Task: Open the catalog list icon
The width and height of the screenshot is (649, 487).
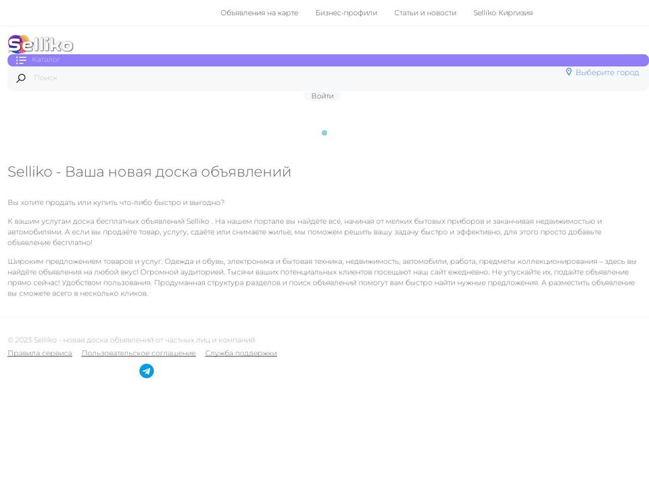Action: click(x=21, y=60)
